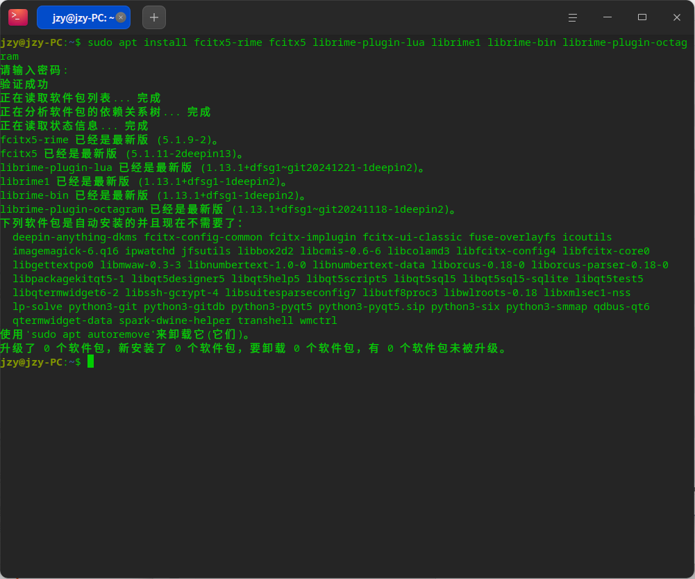This screenshot has height=579, width=695.
Task: Click package name 'fcitx-config-common'
Action: pyautogui.click(x=203, y=237)
